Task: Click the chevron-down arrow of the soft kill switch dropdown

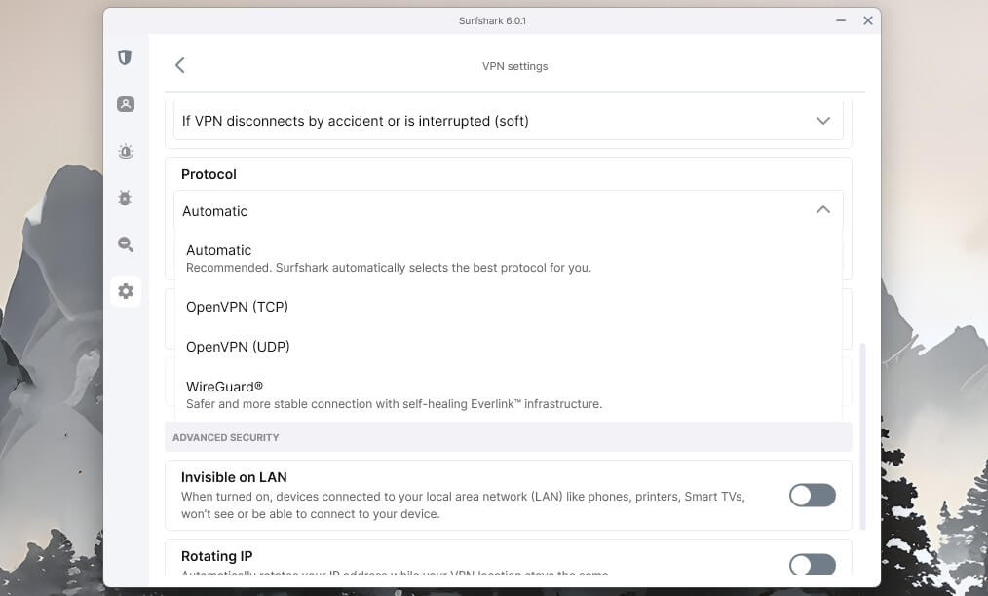Action: [x=823, y=121]
